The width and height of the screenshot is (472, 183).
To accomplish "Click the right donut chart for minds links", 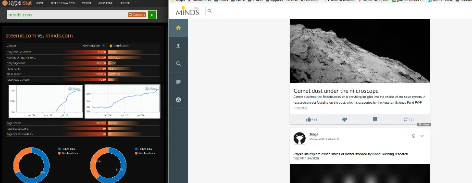I will pos(108,165).
